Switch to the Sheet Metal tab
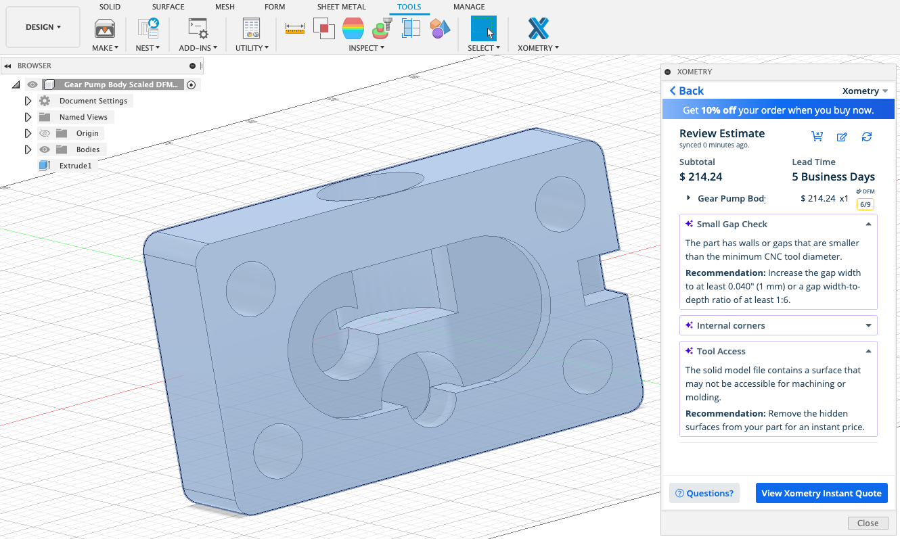Screen dimensions: 900x539 pyautogui.click(x=341, y=7)
